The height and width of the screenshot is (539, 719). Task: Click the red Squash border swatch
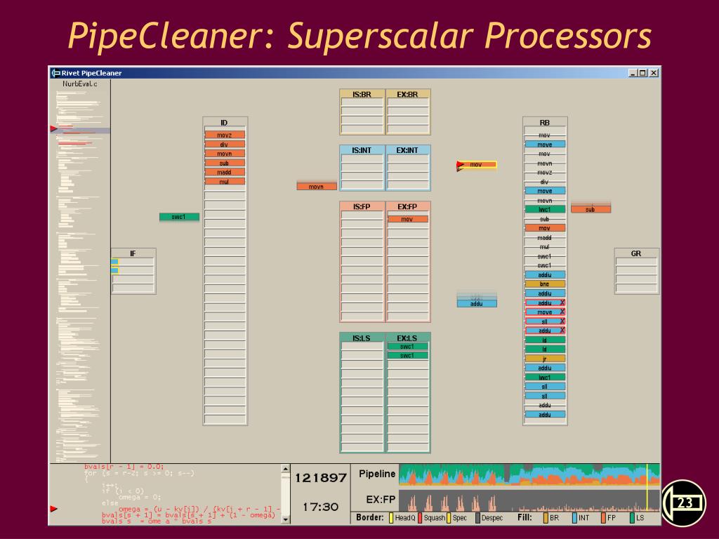point(420,518)
